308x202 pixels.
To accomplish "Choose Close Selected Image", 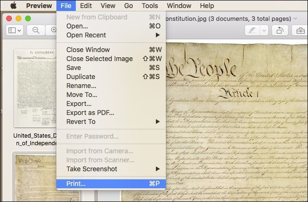I will point(111,59).
